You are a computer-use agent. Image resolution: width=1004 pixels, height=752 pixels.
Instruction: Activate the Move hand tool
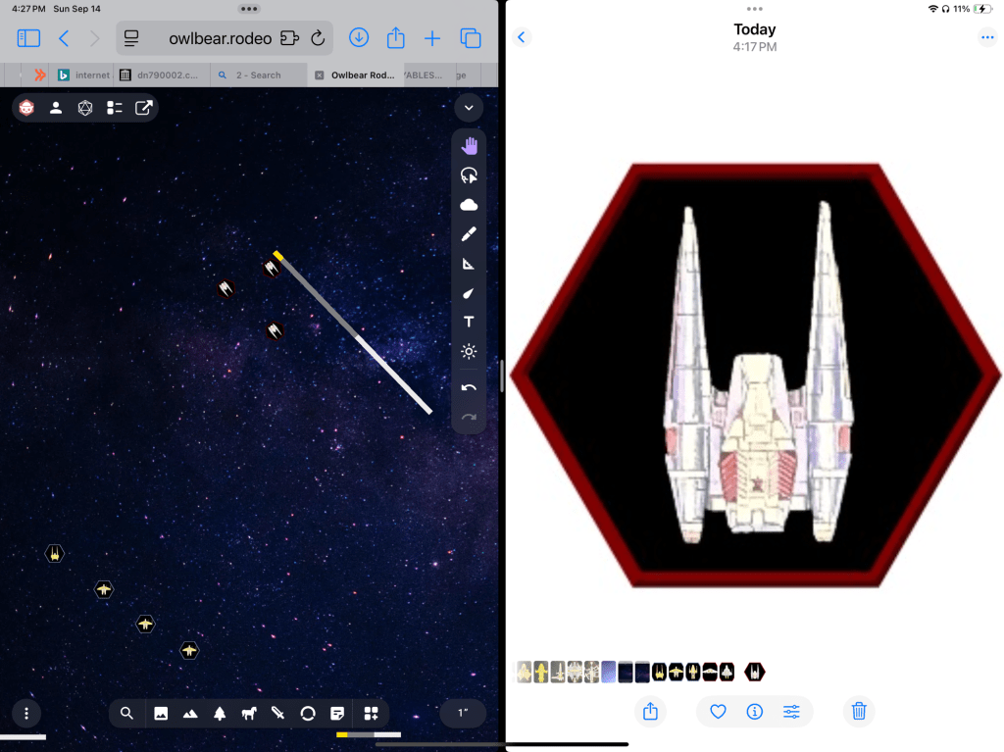click(x=469, y=146)
